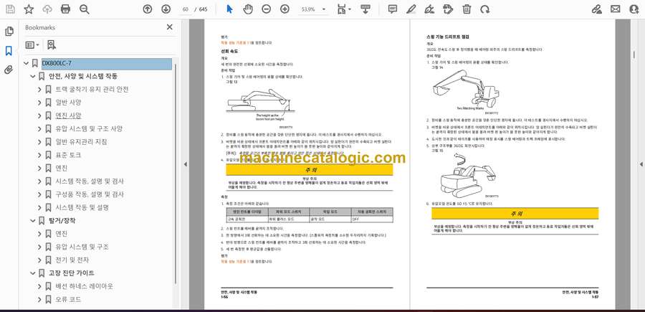The width and height of the screenshot is (645, 312).
Task: Click the share link icon at toolbar right
Action: pos(596,9)
